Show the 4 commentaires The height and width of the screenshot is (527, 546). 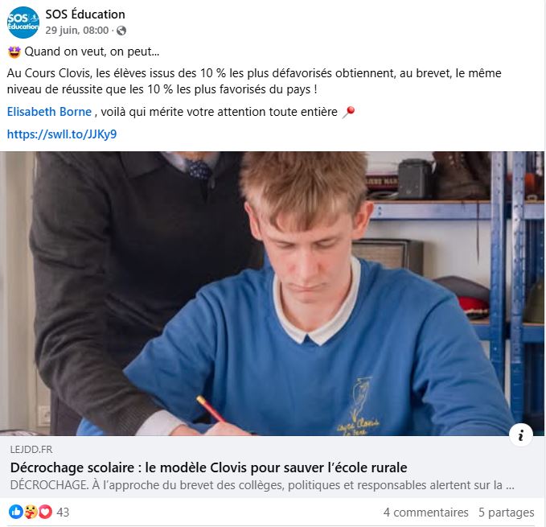coord(426,512)
